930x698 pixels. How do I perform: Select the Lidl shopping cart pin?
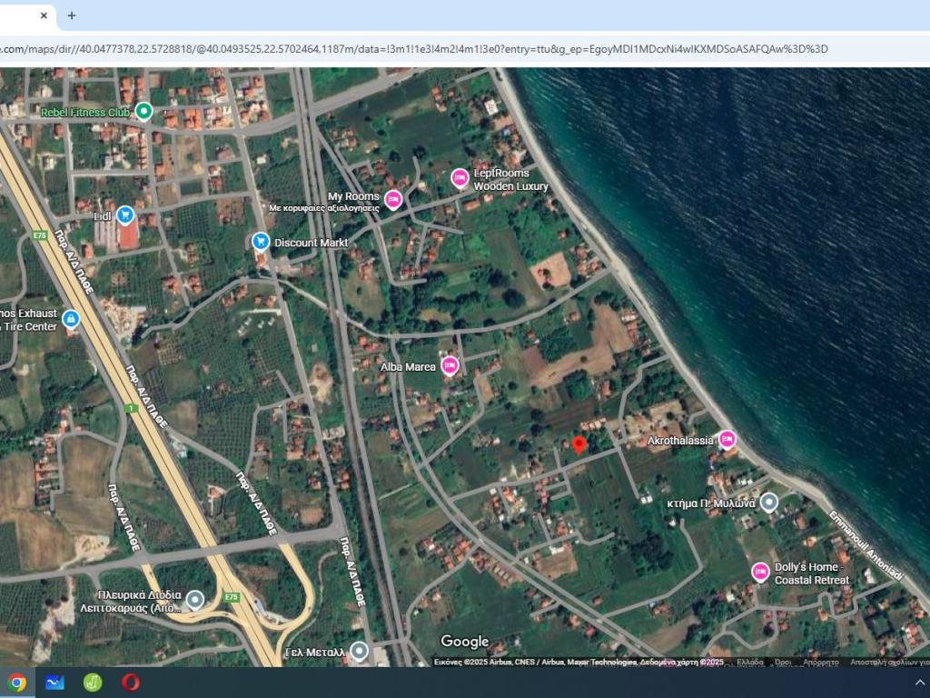[x=125, y=215]
